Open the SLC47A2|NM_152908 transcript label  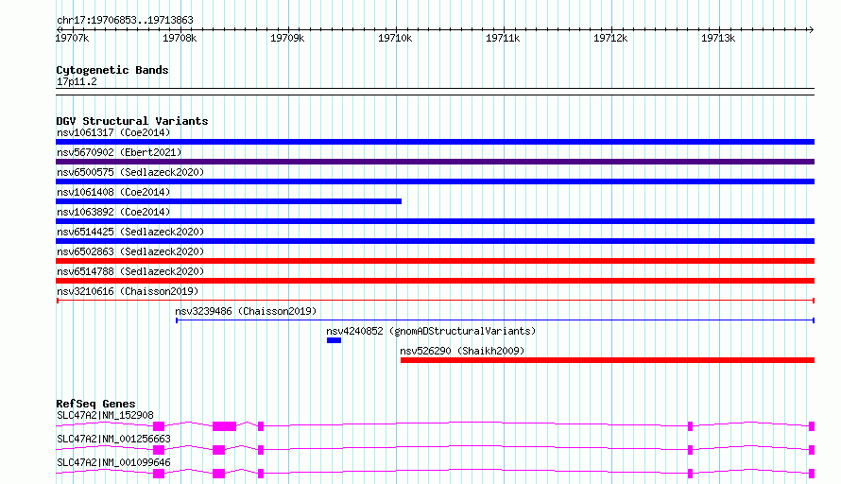coord(105,415)
